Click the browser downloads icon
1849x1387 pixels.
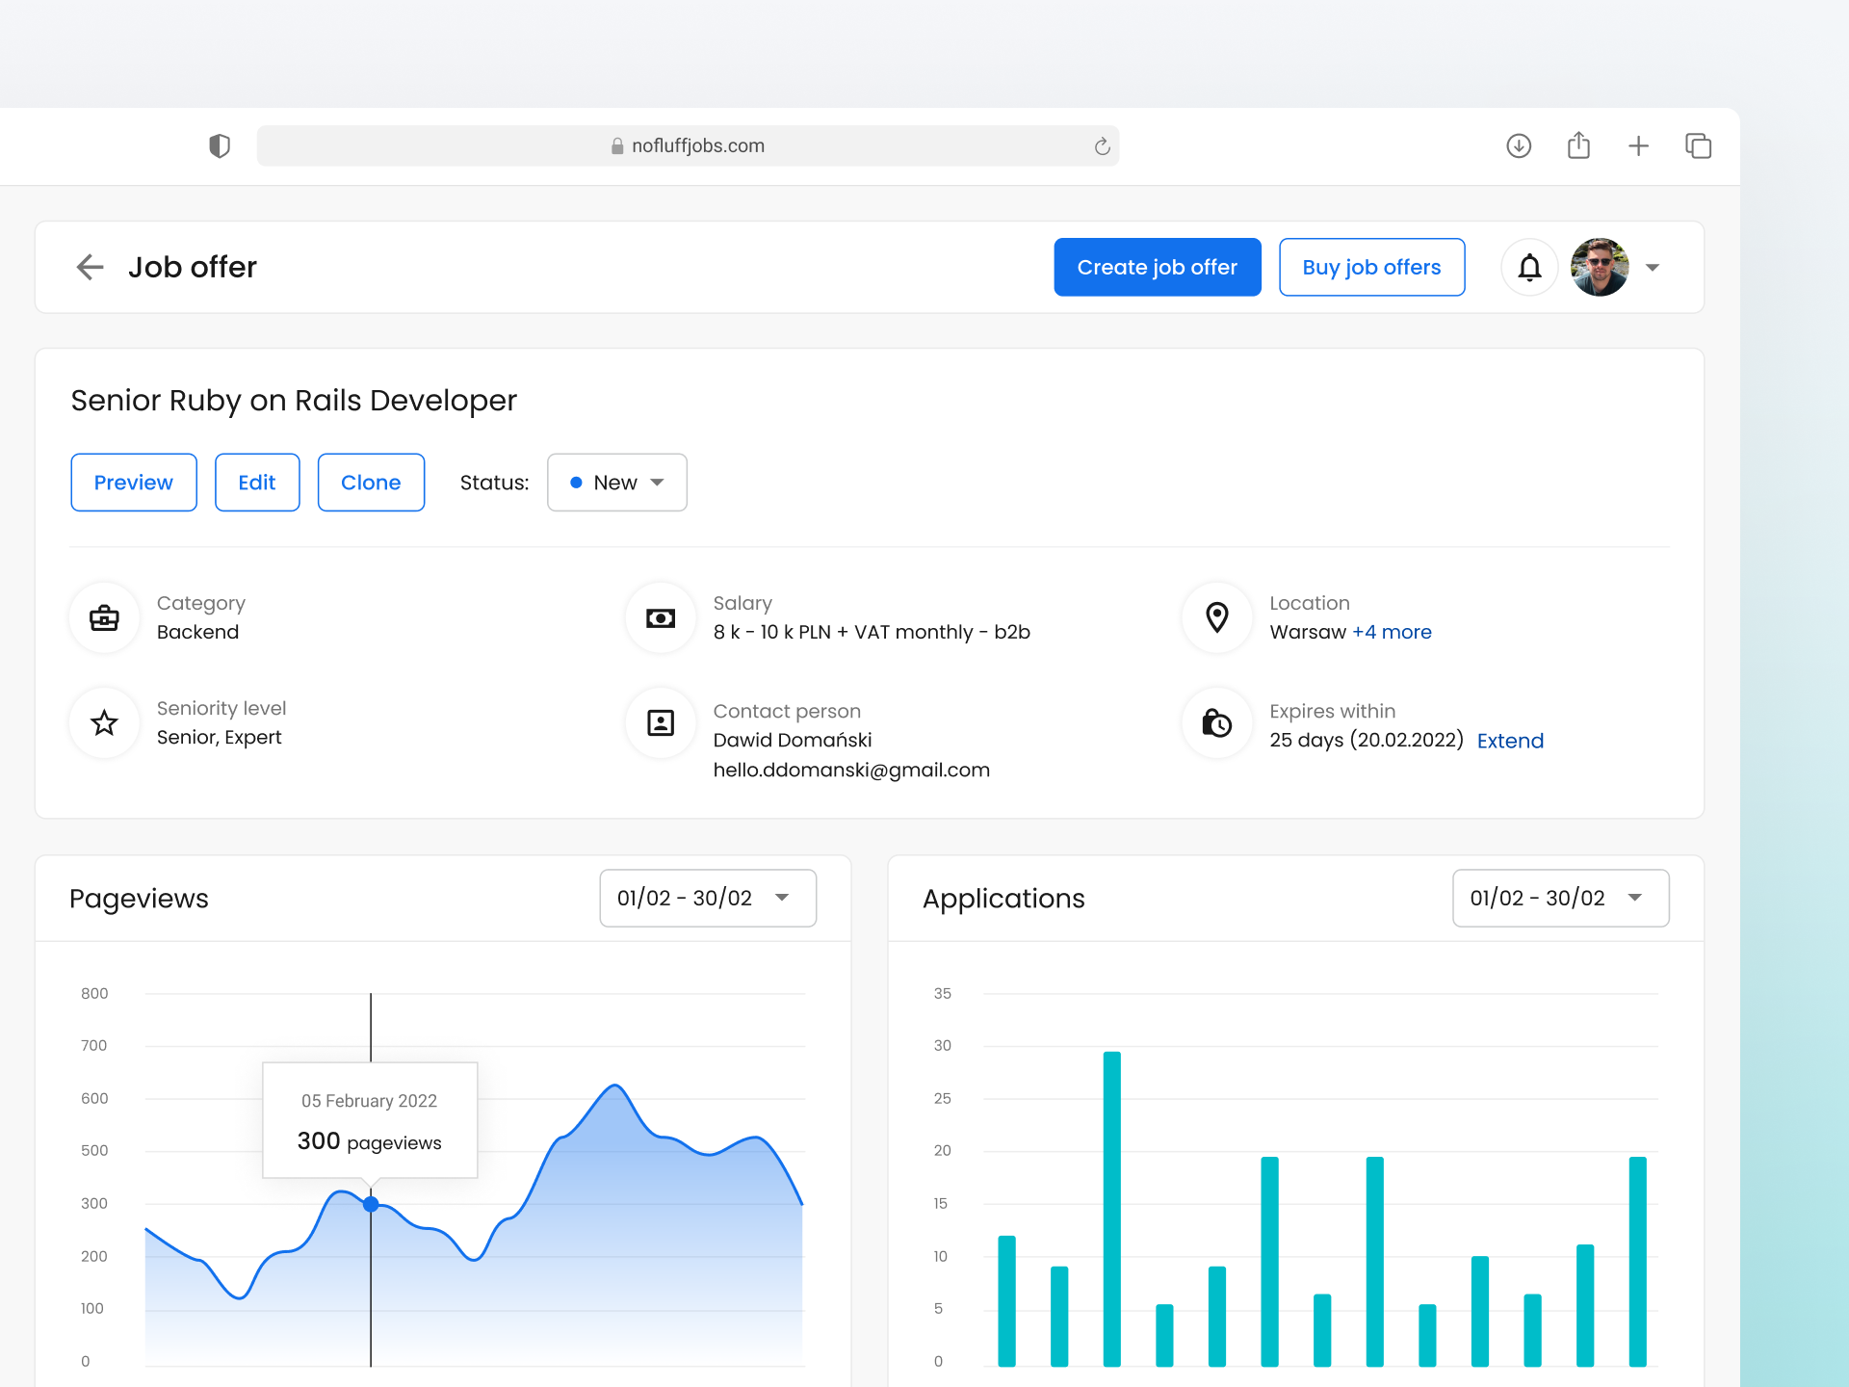[x=1519, y=145]
